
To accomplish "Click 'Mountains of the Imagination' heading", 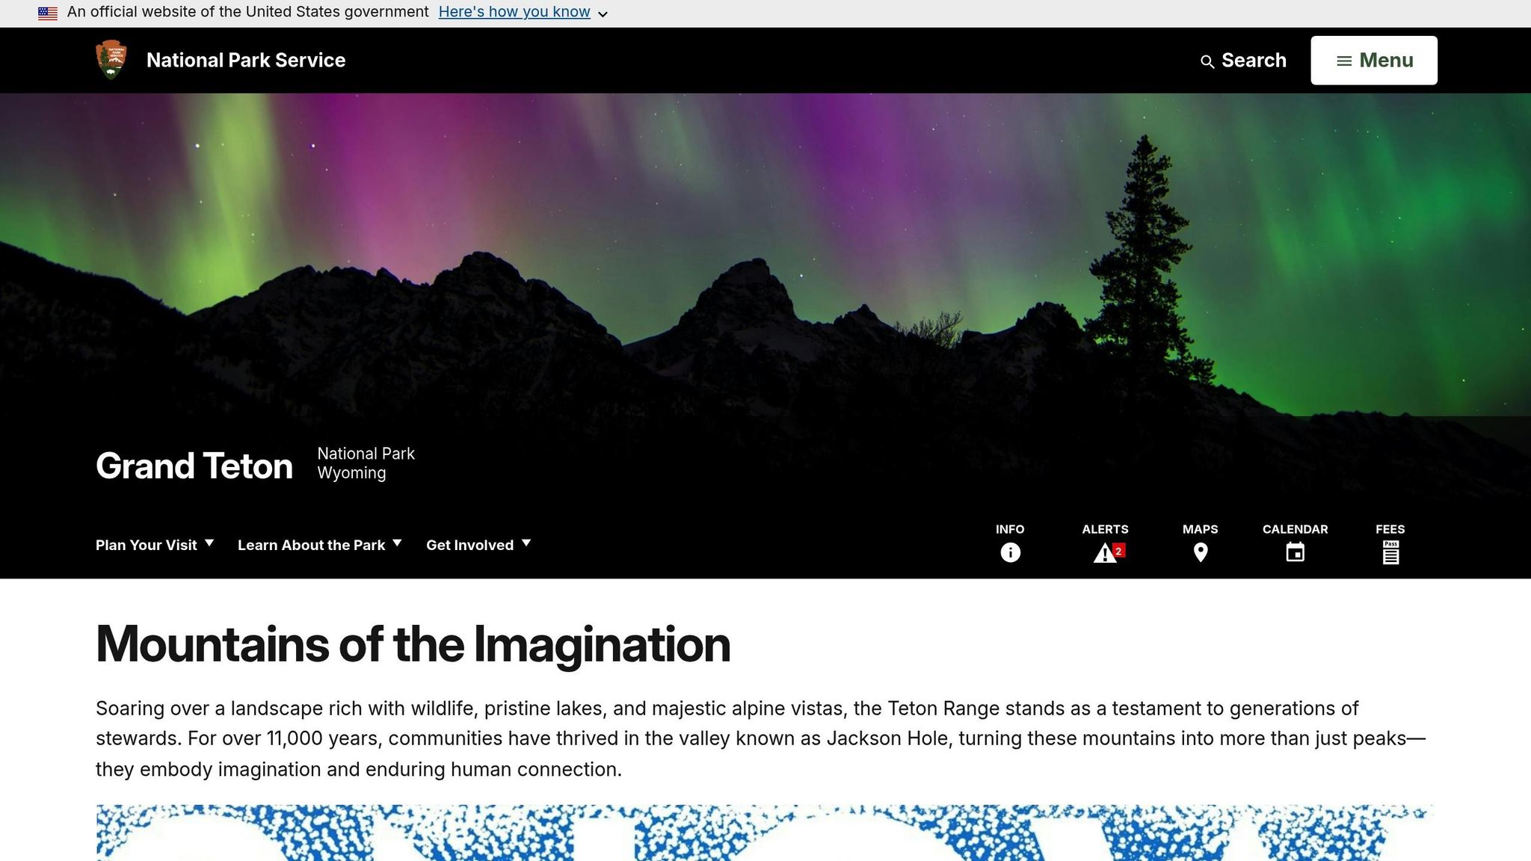I will [x=413, y=644].
